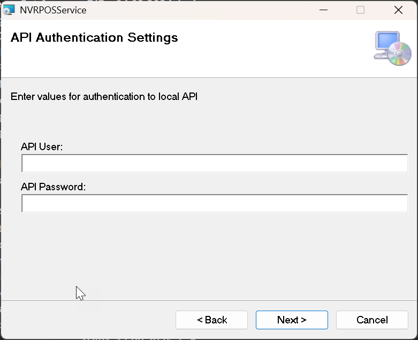
Task: Focus the API User text field
Action: tap(214, 164)
